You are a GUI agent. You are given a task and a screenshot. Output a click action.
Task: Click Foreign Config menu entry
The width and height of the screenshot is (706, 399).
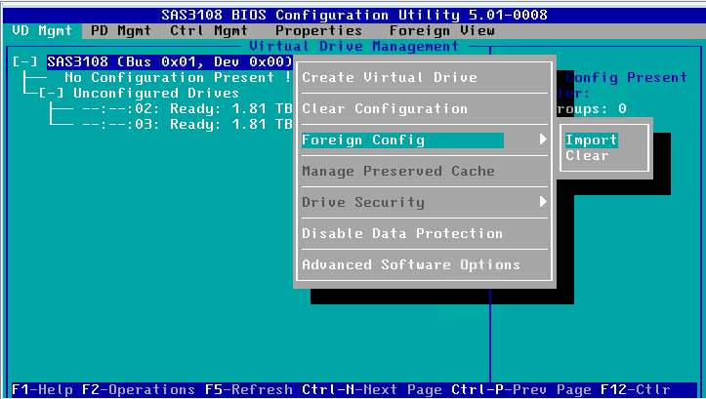pyautogui.click(x=363, y=140)
